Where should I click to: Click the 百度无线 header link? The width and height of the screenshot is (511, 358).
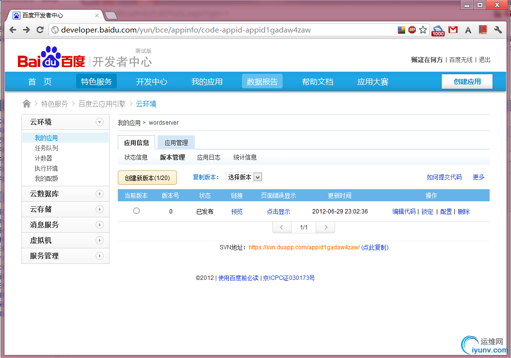[461, 60]
